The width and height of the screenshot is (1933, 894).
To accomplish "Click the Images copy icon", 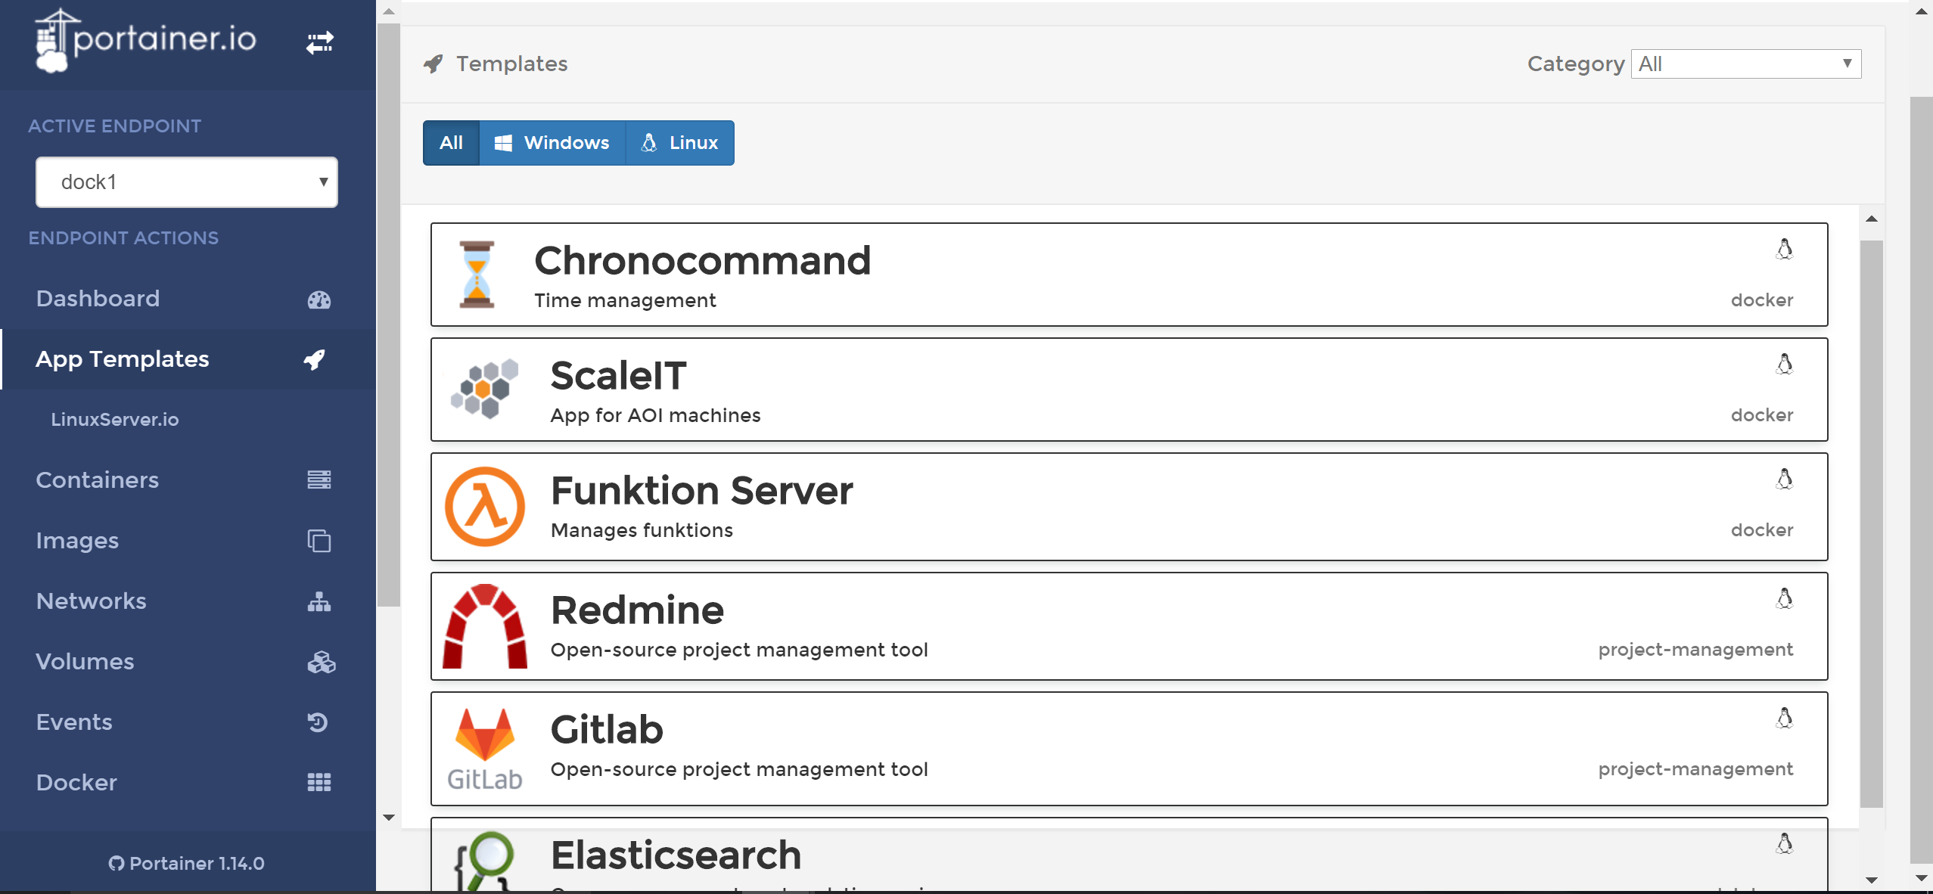I will click(319, 541).
